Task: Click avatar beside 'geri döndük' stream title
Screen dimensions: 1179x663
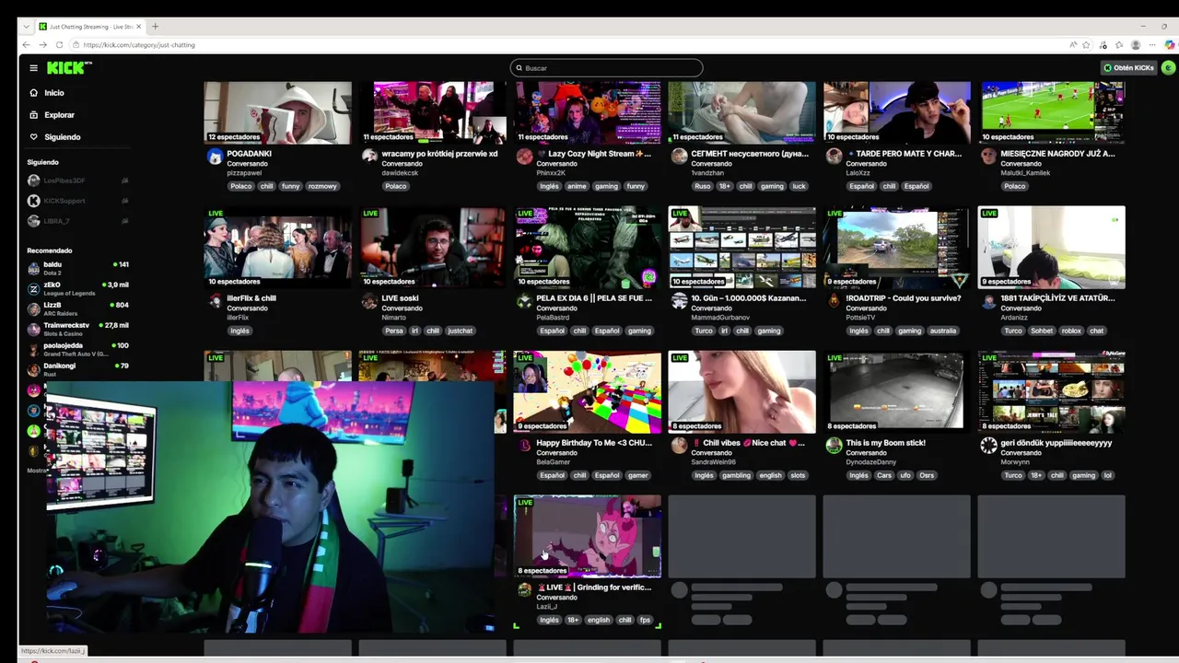Action: coord(988,446)
